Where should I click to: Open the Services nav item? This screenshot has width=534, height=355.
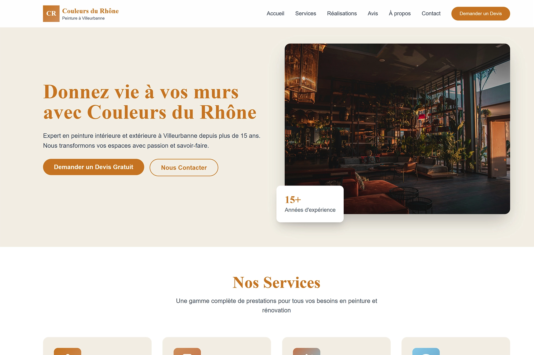click(x=305, y=13)
